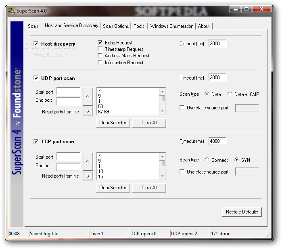Click TCP static source port input field

pos(247,172)
